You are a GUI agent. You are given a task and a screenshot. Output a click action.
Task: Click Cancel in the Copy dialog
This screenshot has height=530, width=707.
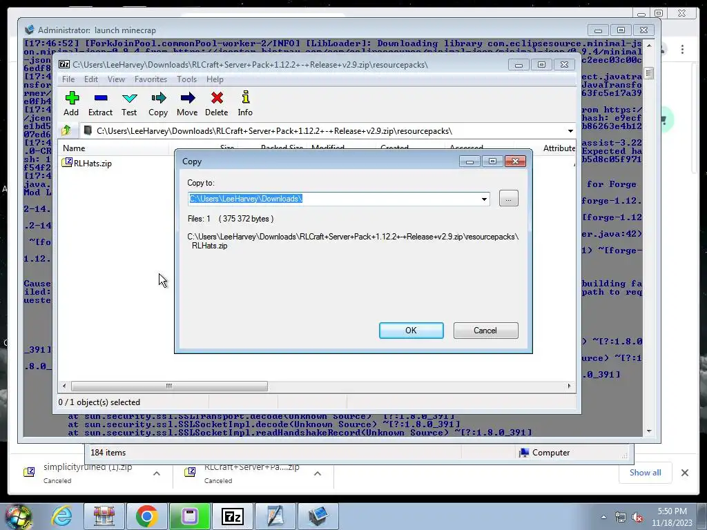tap(485, 331)
